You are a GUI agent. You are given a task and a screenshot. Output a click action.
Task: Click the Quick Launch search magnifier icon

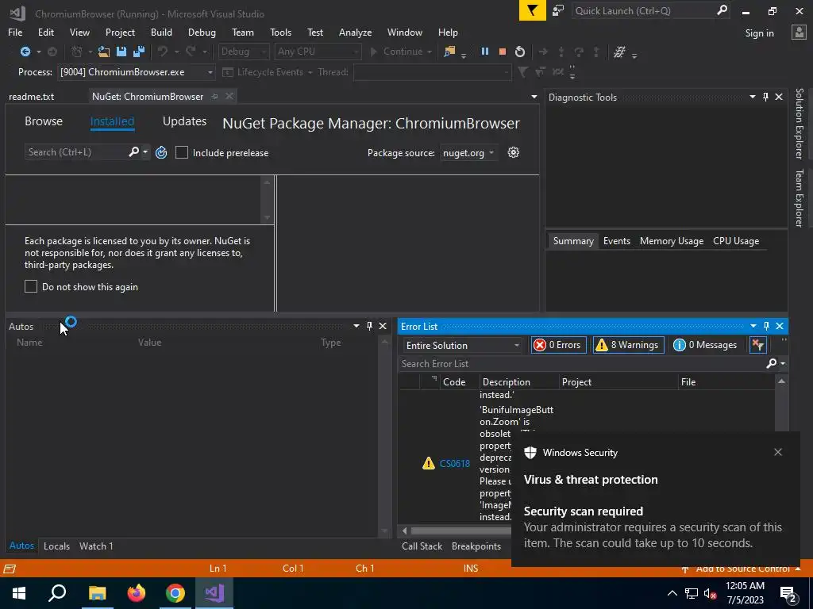(722, 10)
